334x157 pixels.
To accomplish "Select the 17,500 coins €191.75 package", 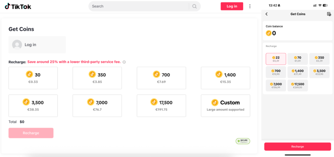I will click(x=161, y=106).
